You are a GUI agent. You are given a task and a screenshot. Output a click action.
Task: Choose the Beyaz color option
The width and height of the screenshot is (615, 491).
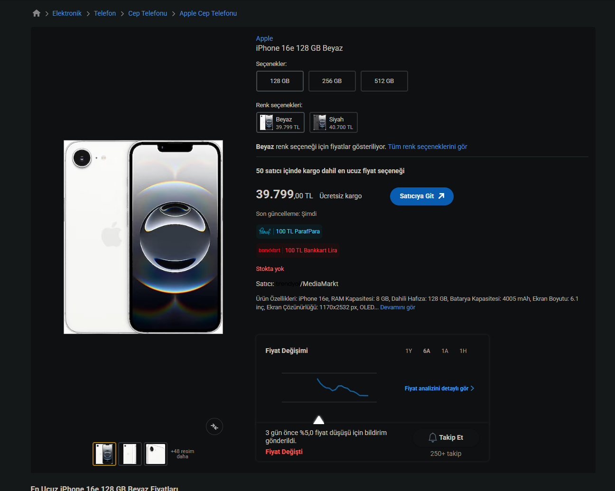click(x=280, y=122)
